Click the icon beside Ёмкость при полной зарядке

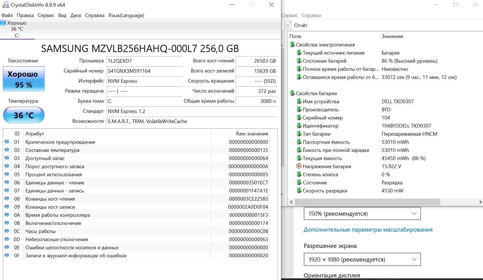point(299,150)
